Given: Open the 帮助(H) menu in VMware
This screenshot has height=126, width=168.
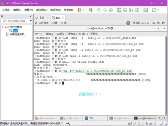Looking at the screenshot, I should coord(68,10).
